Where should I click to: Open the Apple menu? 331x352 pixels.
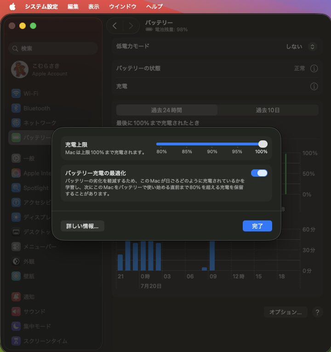[x=12, y=6]
